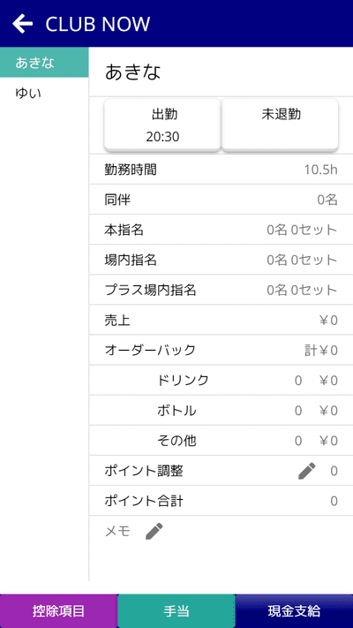The width and height of the screenshot is (353, 628).
Task: Expand the オーダーバック row
Action: (x=221, y=351)
